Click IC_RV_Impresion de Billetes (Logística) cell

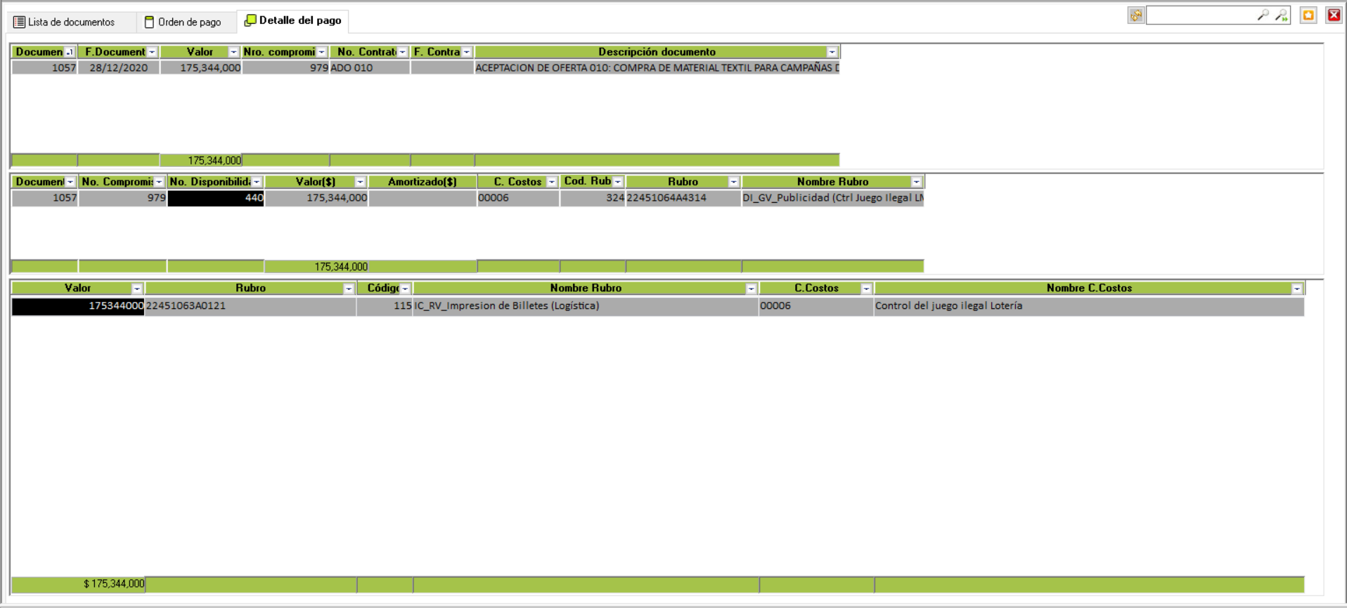586,306
